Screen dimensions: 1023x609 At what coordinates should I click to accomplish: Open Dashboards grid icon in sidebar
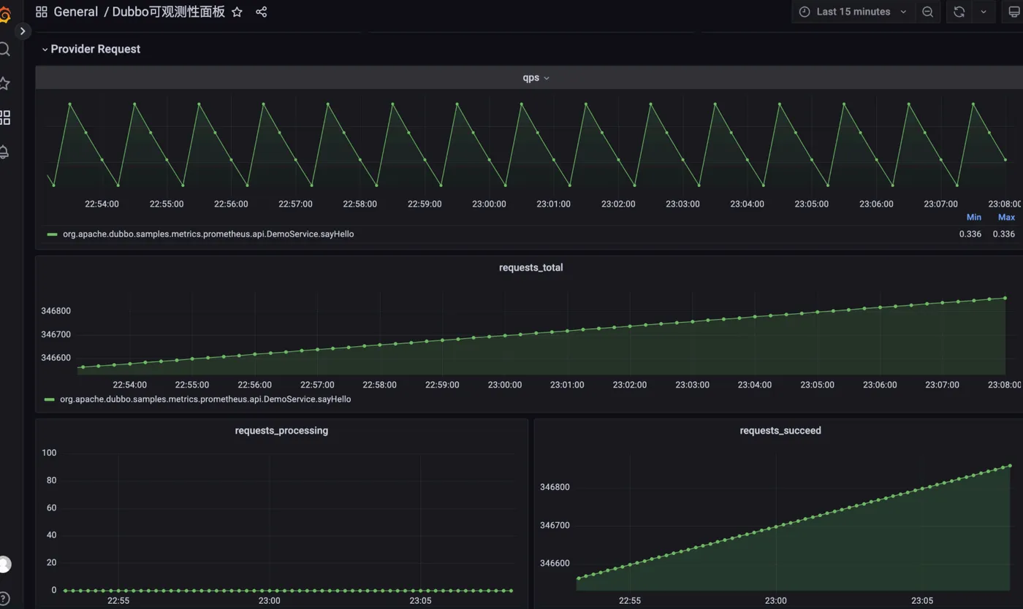pyautogui.click(x=4, y=118)
